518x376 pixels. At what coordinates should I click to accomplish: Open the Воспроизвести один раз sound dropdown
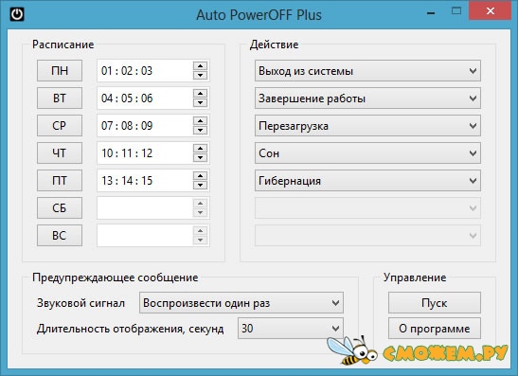point(241,303)
